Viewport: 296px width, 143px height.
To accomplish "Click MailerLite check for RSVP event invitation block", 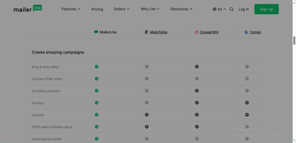I will pyautogui.click(x=97, y=127).
